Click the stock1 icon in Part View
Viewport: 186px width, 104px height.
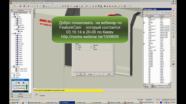coord(14,15)
